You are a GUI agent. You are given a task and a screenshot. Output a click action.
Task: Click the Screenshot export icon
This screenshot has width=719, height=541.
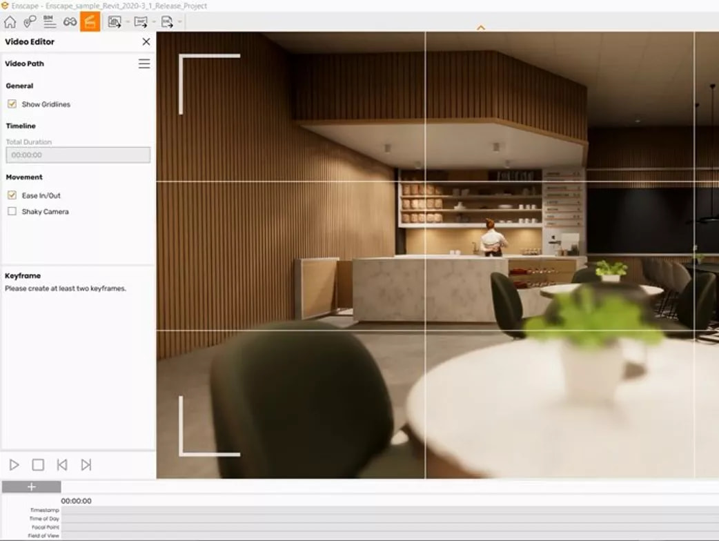114,21
